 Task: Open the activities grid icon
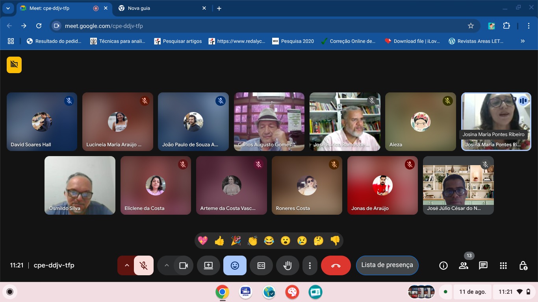tap(503, 266)
